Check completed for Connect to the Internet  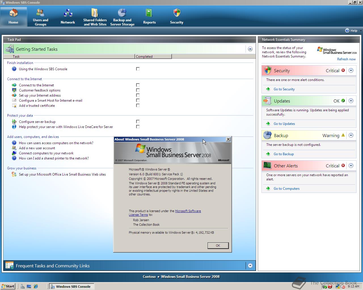point(138,85)
